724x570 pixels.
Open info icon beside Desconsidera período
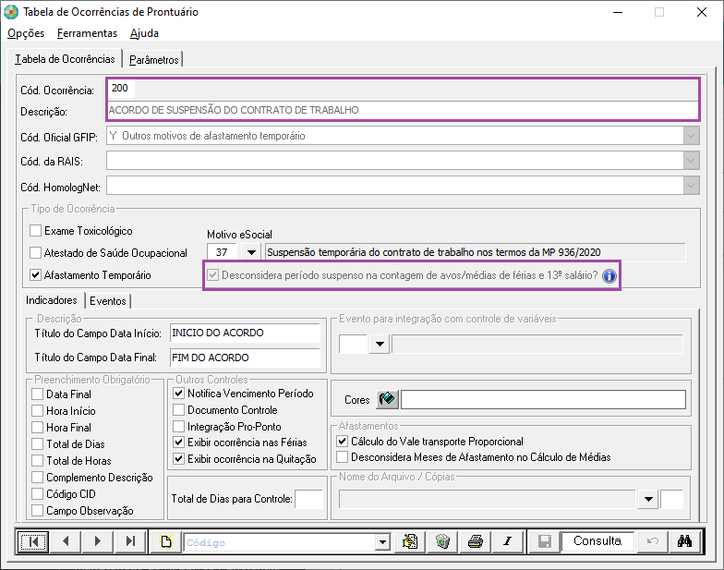pyautogui.click(x=609, y=275)
